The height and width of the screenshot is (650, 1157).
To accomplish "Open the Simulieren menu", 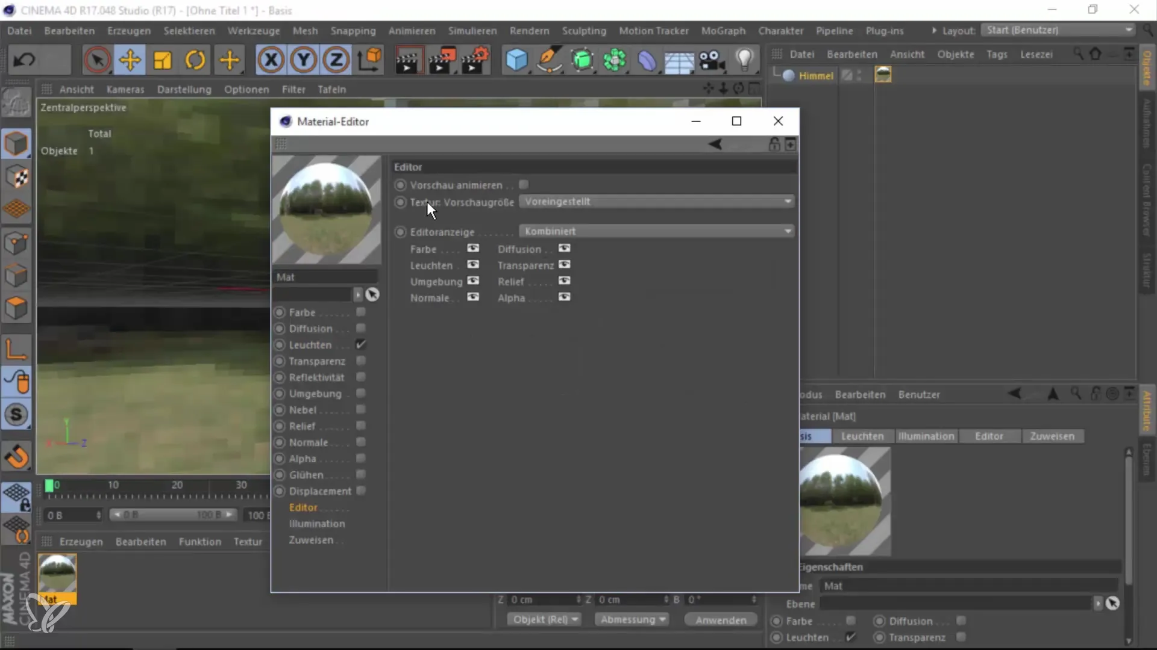I will pyautogui.click(x=472, y=31).
